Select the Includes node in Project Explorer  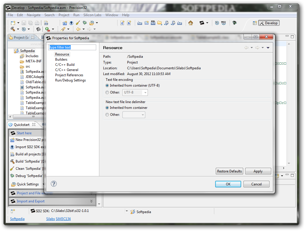(x=32, y=56)
